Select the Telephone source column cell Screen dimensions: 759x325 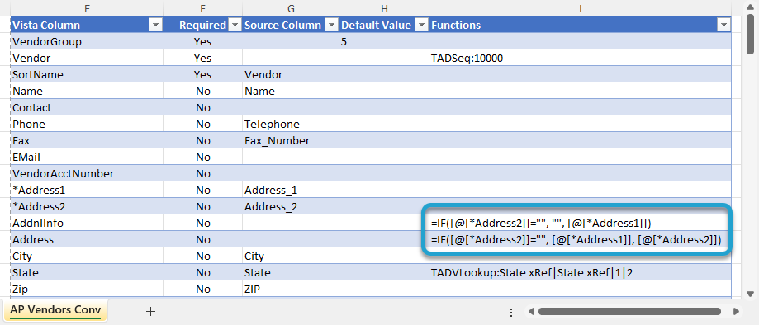291,124
